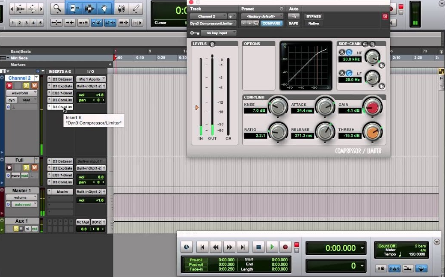Viewport: 445px width, 277px height.
Task: Open Mic 1 Apollo input selector
Action: (x=91, y=79)
